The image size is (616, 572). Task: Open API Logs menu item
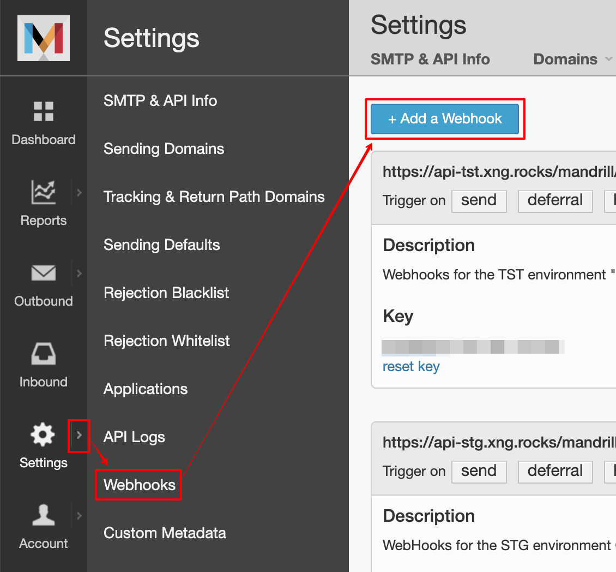[134, 437]
